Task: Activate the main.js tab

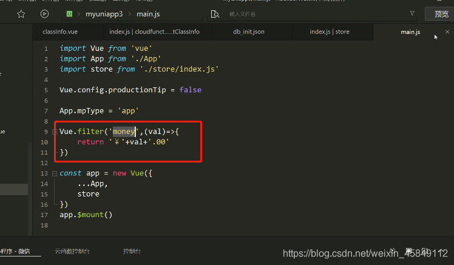Action: pos(410,32)
